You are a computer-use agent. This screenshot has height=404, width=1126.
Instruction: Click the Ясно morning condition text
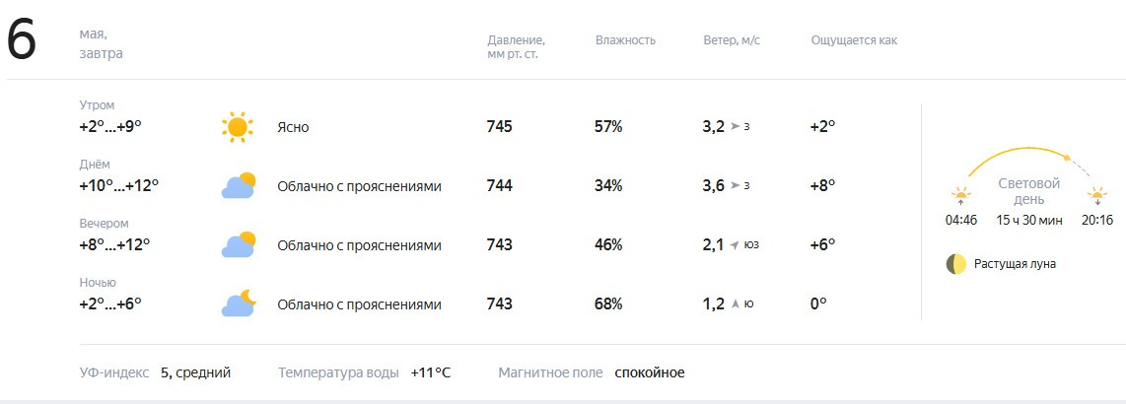293,128
